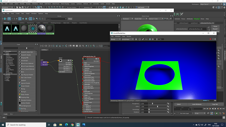
Task: Toggle the grid icon in Hypershade graph toolbar
Action: click(91, 46)
